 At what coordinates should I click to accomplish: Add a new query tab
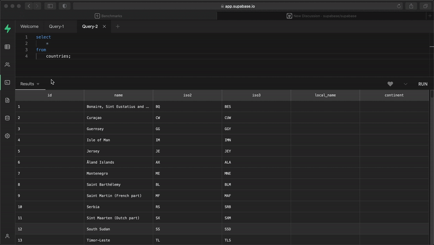[118, 26]
